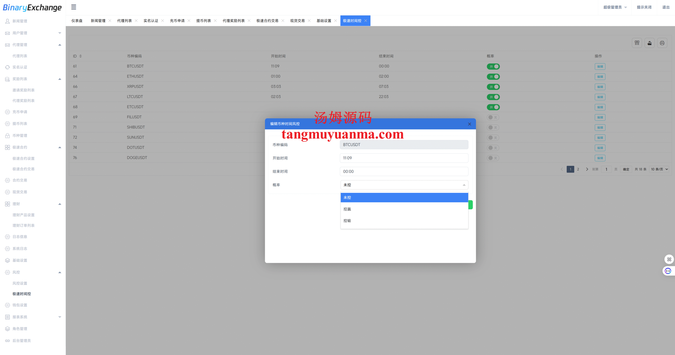Viewport: 675px width, 355px height.
Task: Close the 编辑币种时间风控 dialog with X
Action: (469, 124)
